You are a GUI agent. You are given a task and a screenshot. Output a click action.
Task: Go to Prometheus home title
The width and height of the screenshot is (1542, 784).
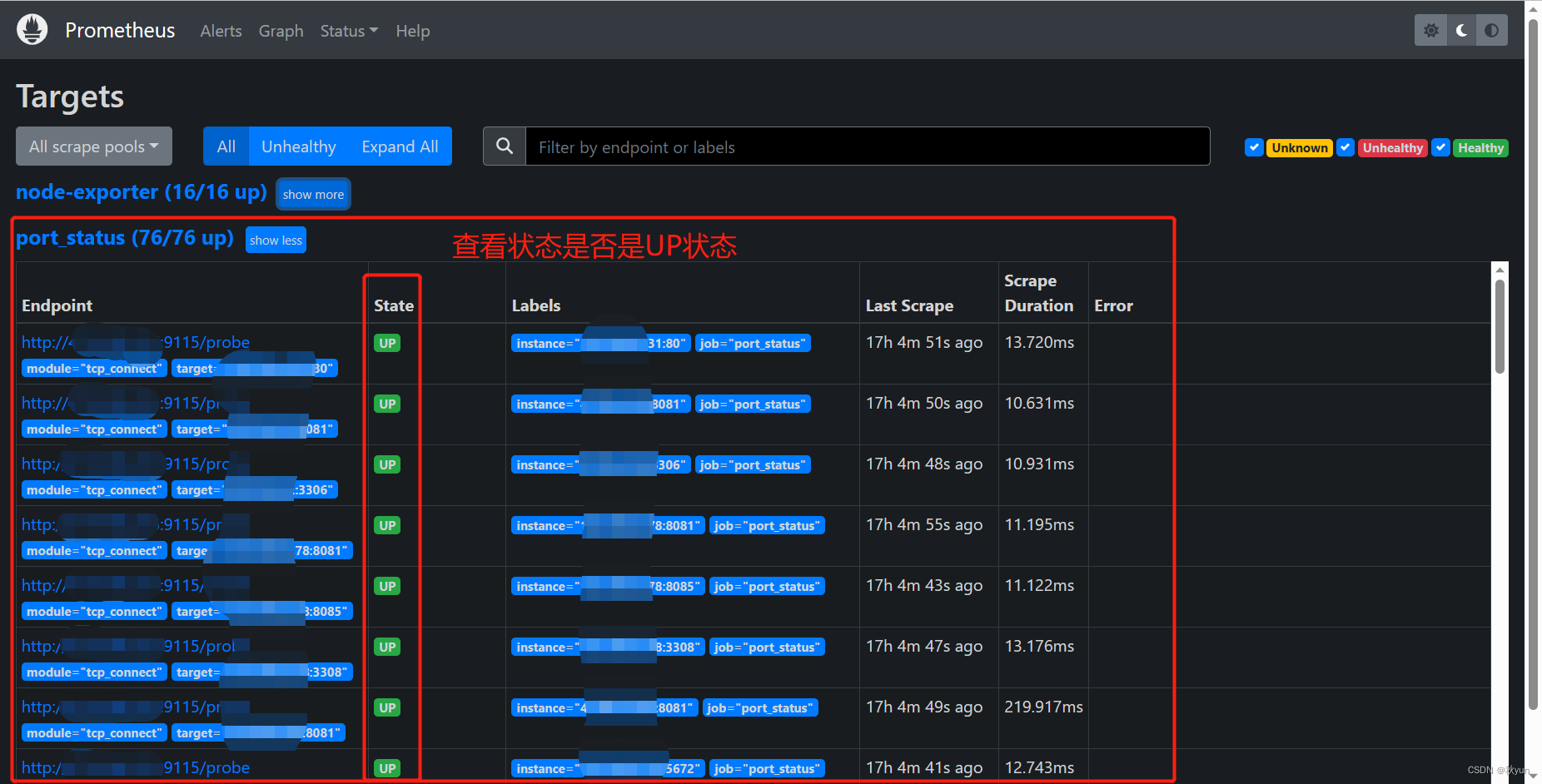pyautogui.click(x=120, y=31)
